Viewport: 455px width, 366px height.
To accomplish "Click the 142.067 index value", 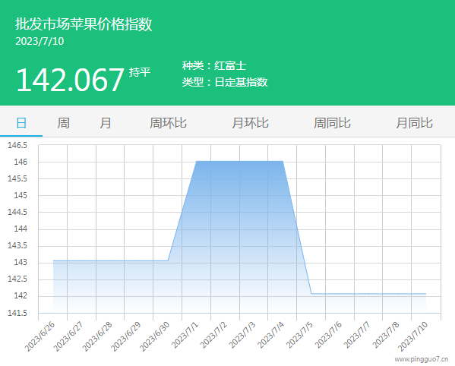I will (x=70, y=80).
